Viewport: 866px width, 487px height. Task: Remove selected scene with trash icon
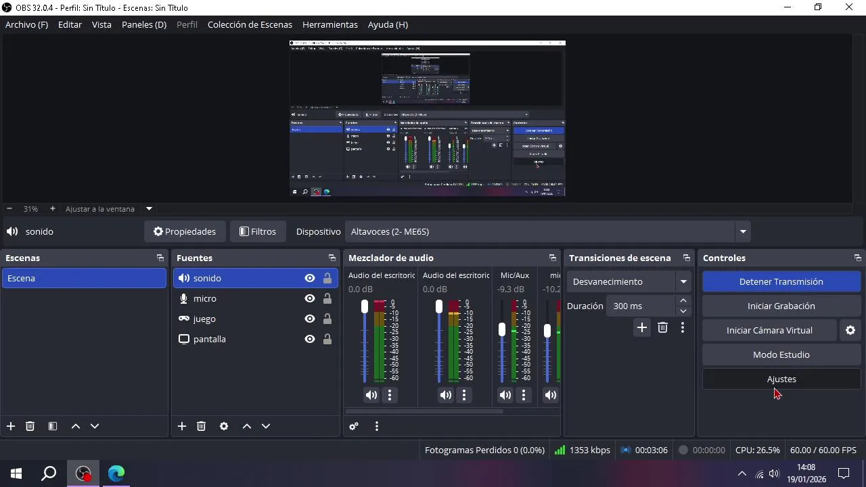pos(30,426)
